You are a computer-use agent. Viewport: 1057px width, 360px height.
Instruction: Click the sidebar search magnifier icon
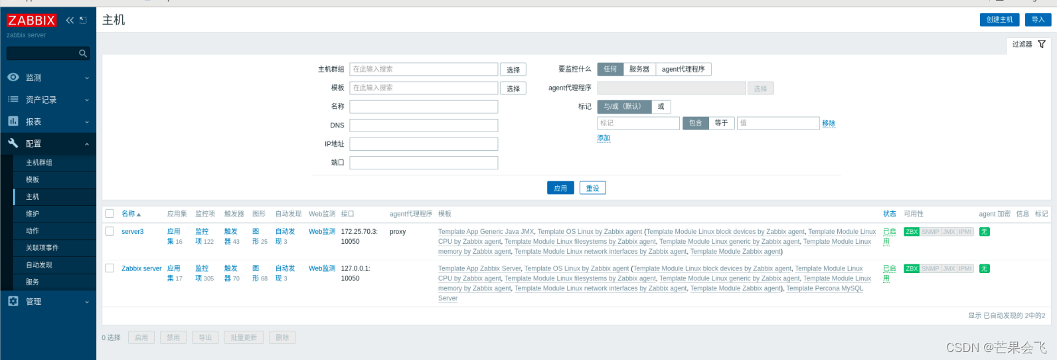click(x=83, y=53)
